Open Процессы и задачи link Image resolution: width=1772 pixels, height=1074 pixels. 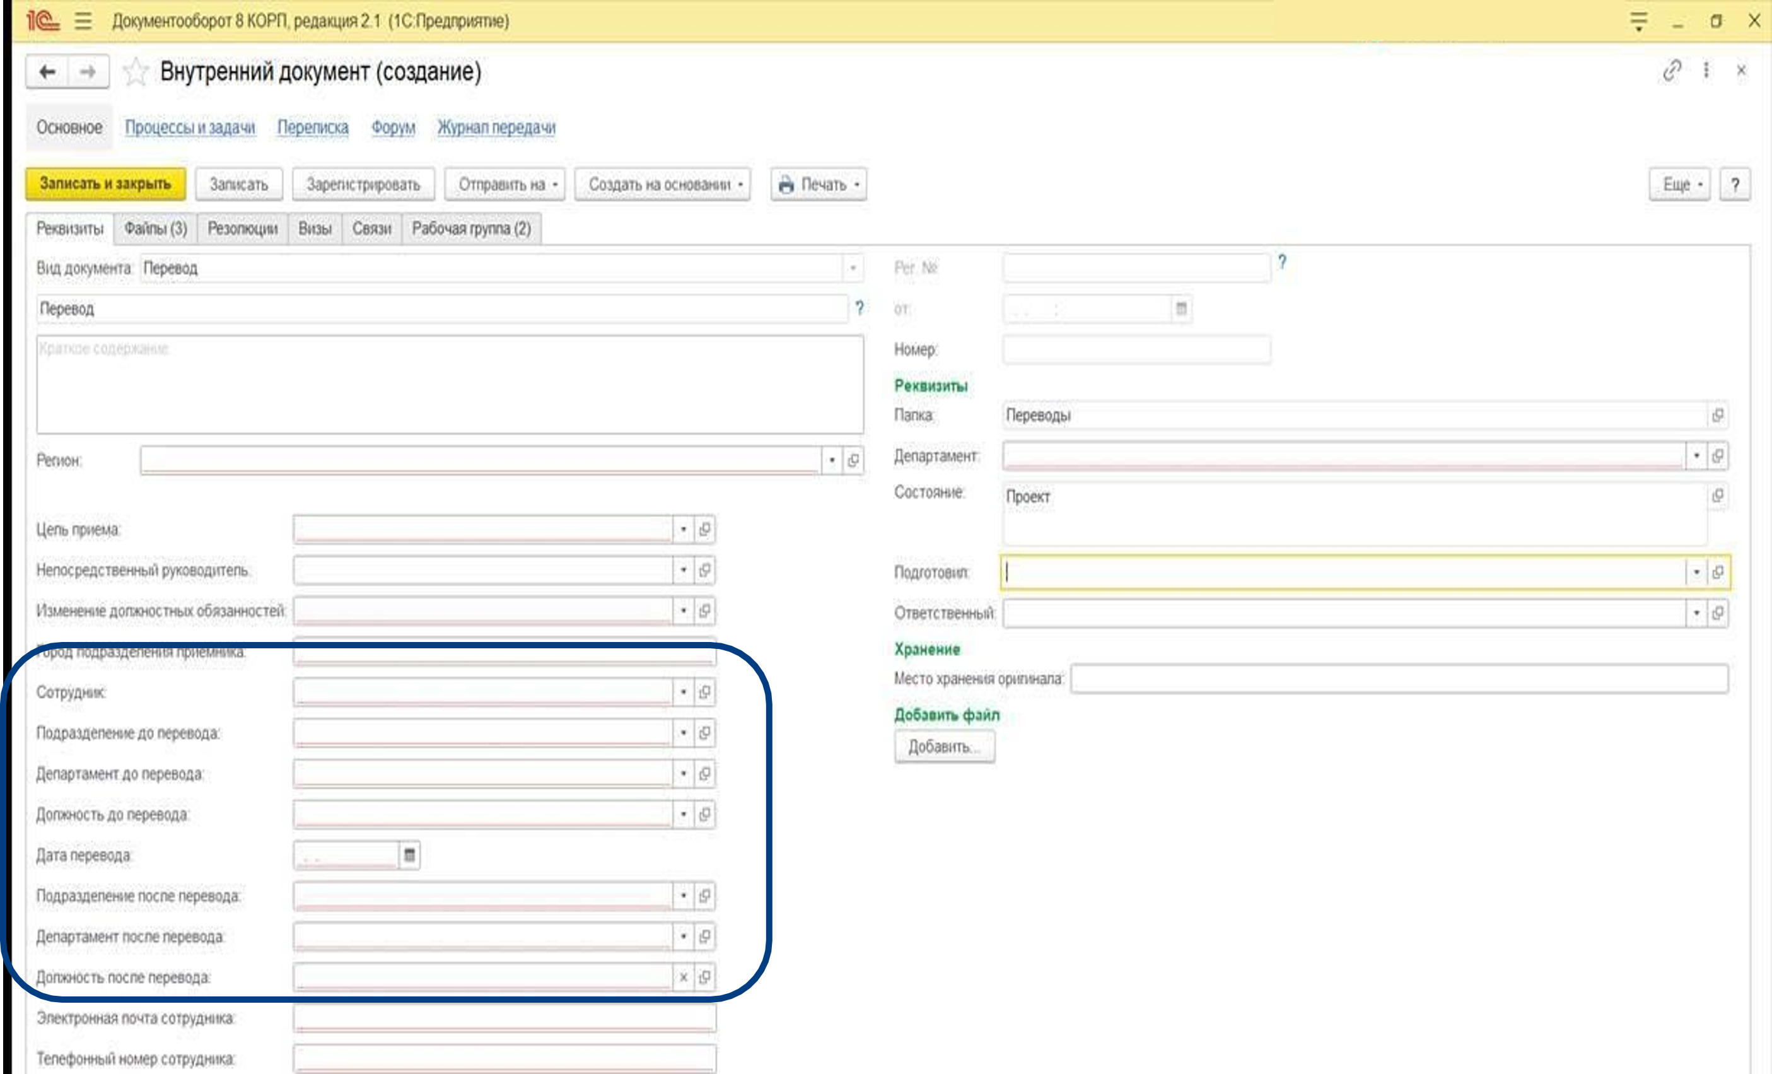(x=190, y=127)
